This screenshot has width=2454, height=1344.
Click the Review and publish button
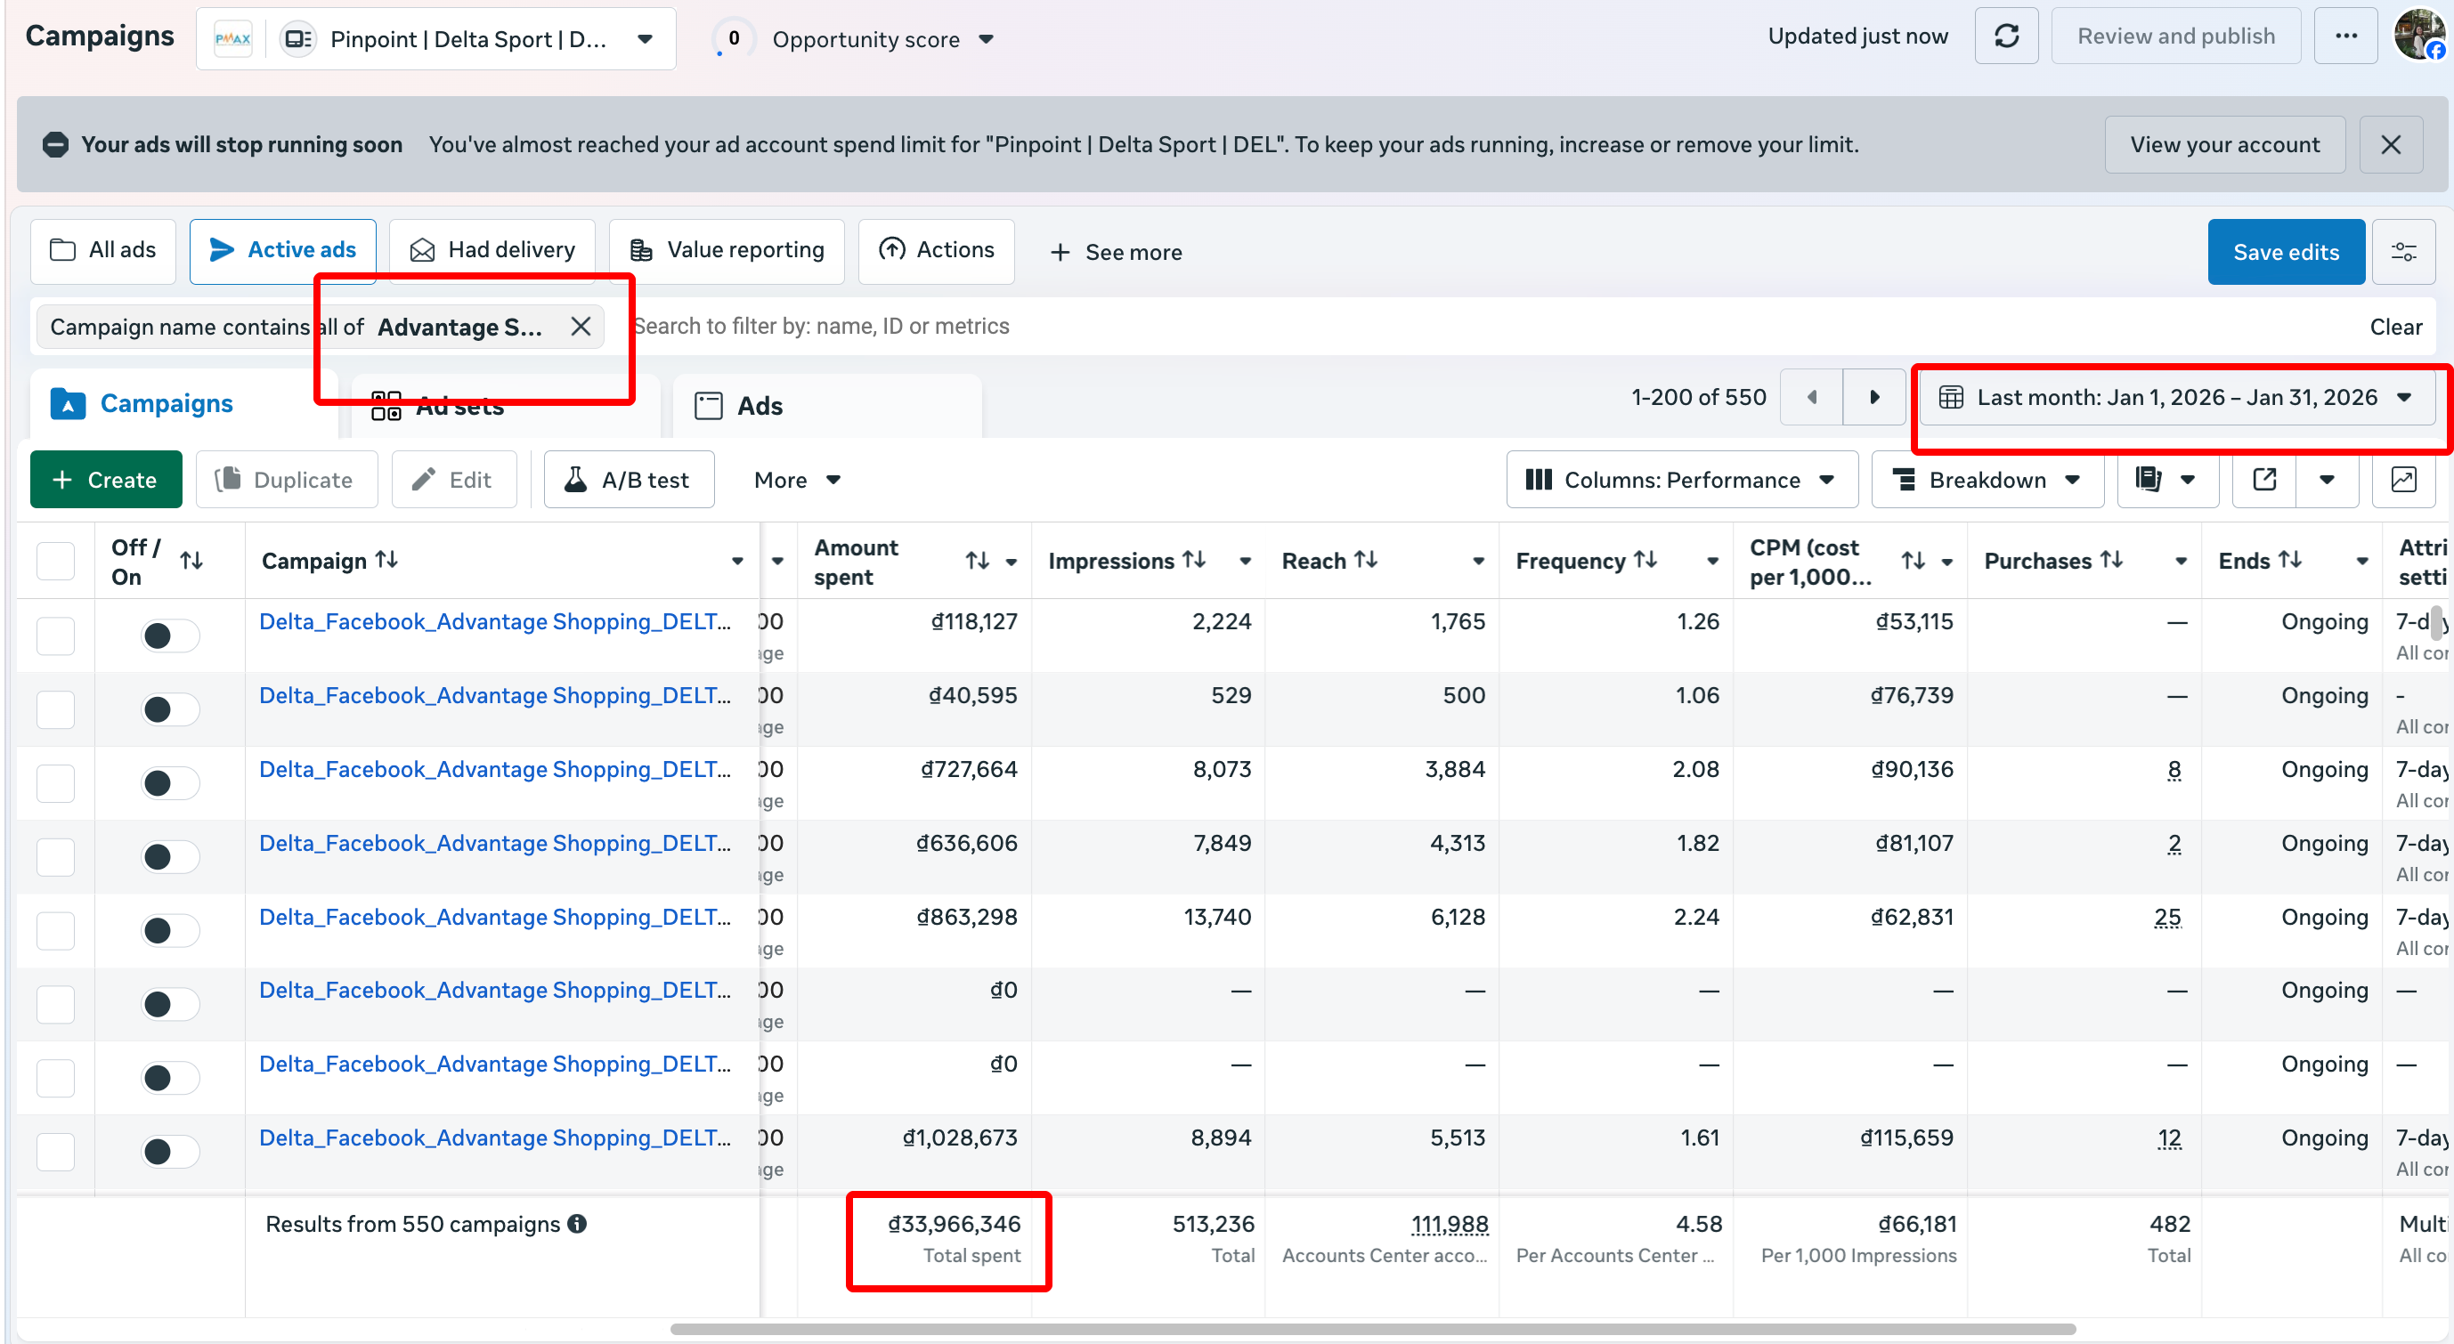pos(2176,36)
